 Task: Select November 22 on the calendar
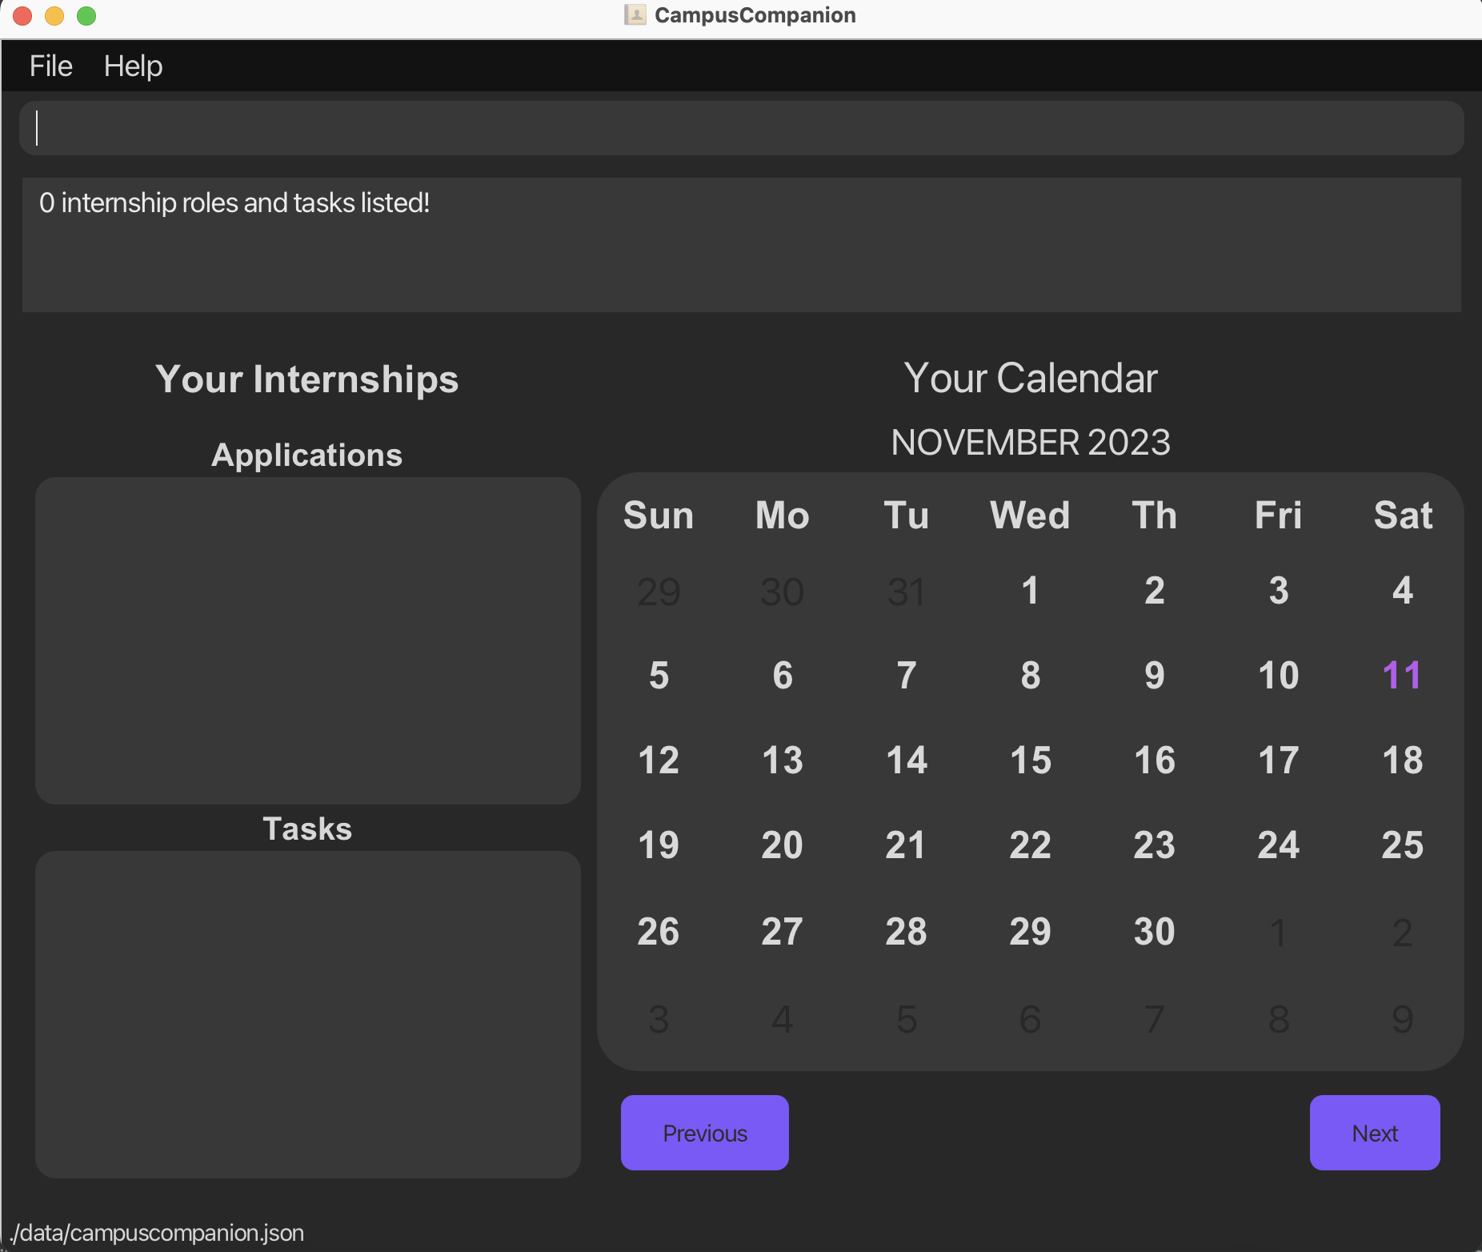pos(1030,845)
